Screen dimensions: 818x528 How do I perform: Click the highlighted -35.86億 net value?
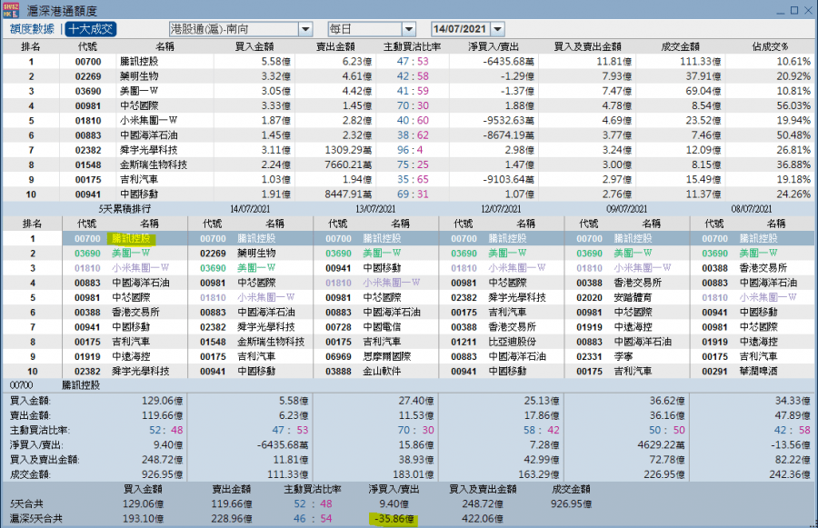tap(394, 519)
